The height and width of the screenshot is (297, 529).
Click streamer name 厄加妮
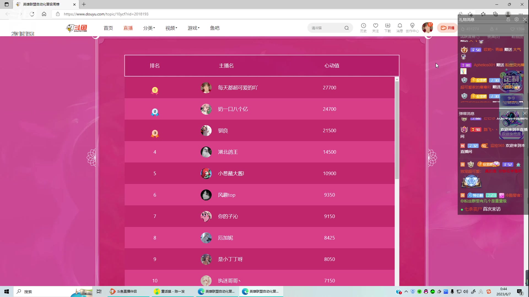click(x=225, y=238)
